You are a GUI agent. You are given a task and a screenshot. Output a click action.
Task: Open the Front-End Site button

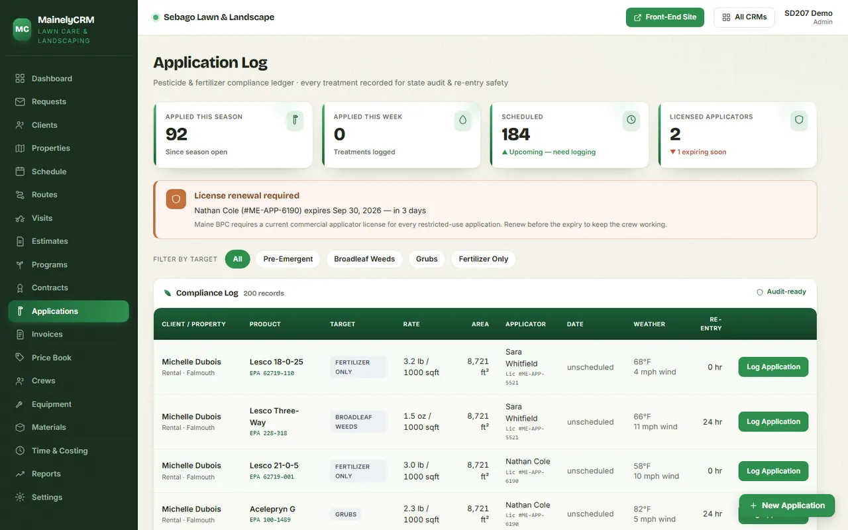pos(665,17)
